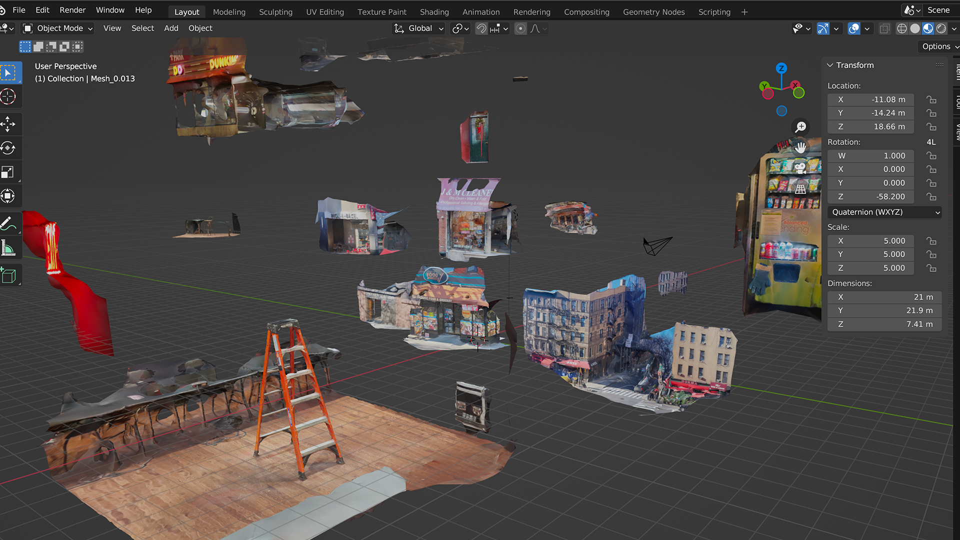
Task: Lock the Scale Z value
Action: 931,268
